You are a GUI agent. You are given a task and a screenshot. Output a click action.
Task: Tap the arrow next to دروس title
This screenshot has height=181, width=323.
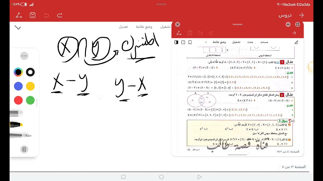click(301, 15)
